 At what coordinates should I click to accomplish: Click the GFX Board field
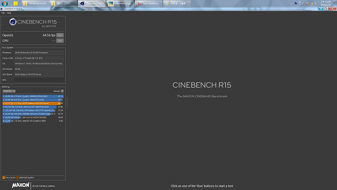[39, 74]
